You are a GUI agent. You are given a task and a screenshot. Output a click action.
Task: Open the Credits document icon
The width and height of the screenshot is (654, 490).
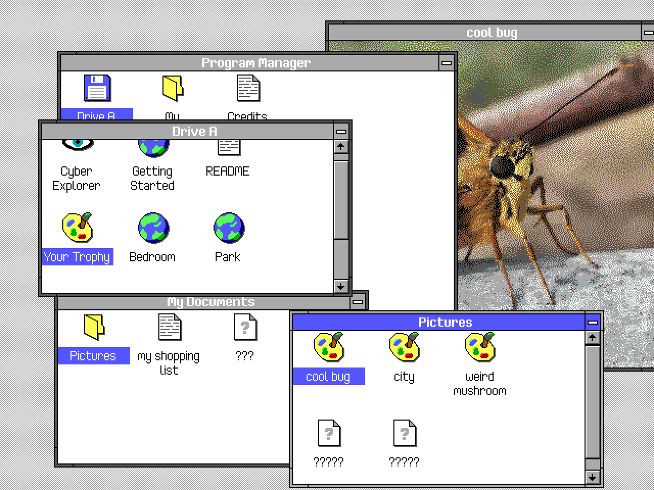[248, 88]
